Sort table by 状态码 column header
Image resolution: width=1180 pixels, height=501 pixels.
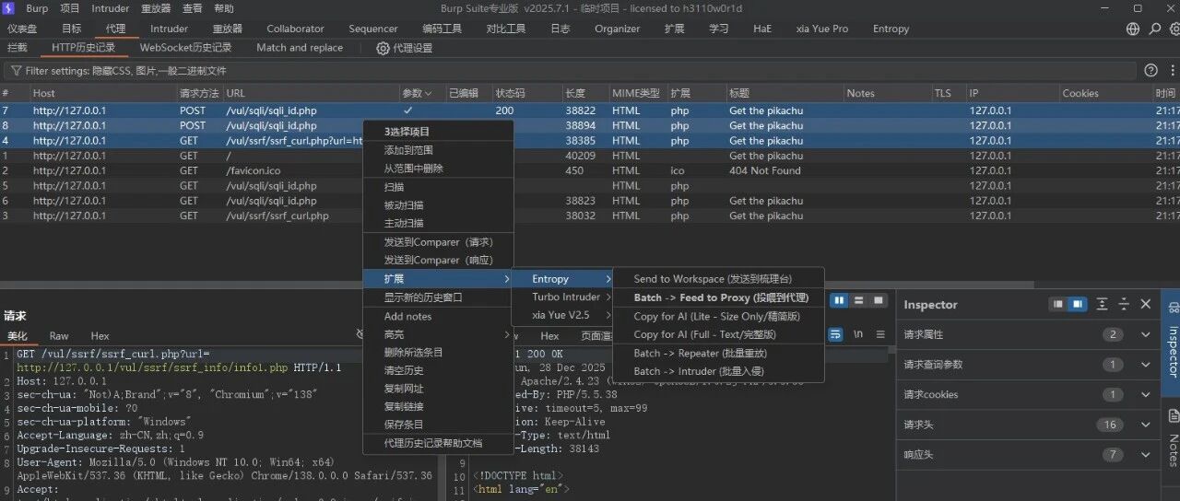(x=526, y=93)
